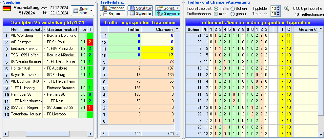Show the Reihen list
324x139 pixels.
click(112, 13)
